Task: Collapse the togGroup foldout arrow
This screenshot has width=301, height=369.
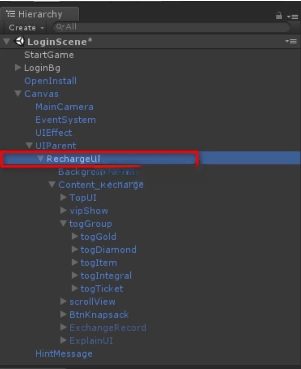Action: click(63, 224)
